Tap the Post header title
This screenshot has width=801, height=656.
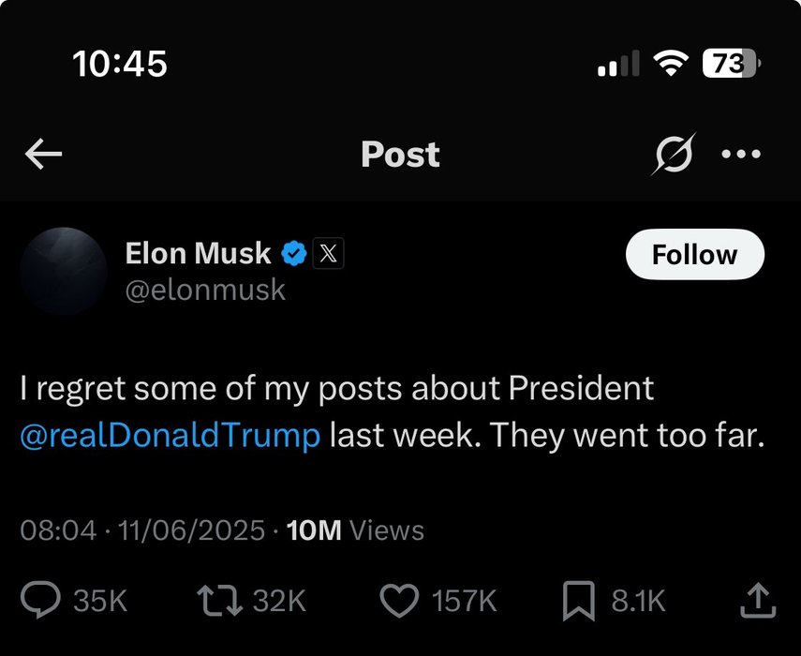[x=400, y=155]
